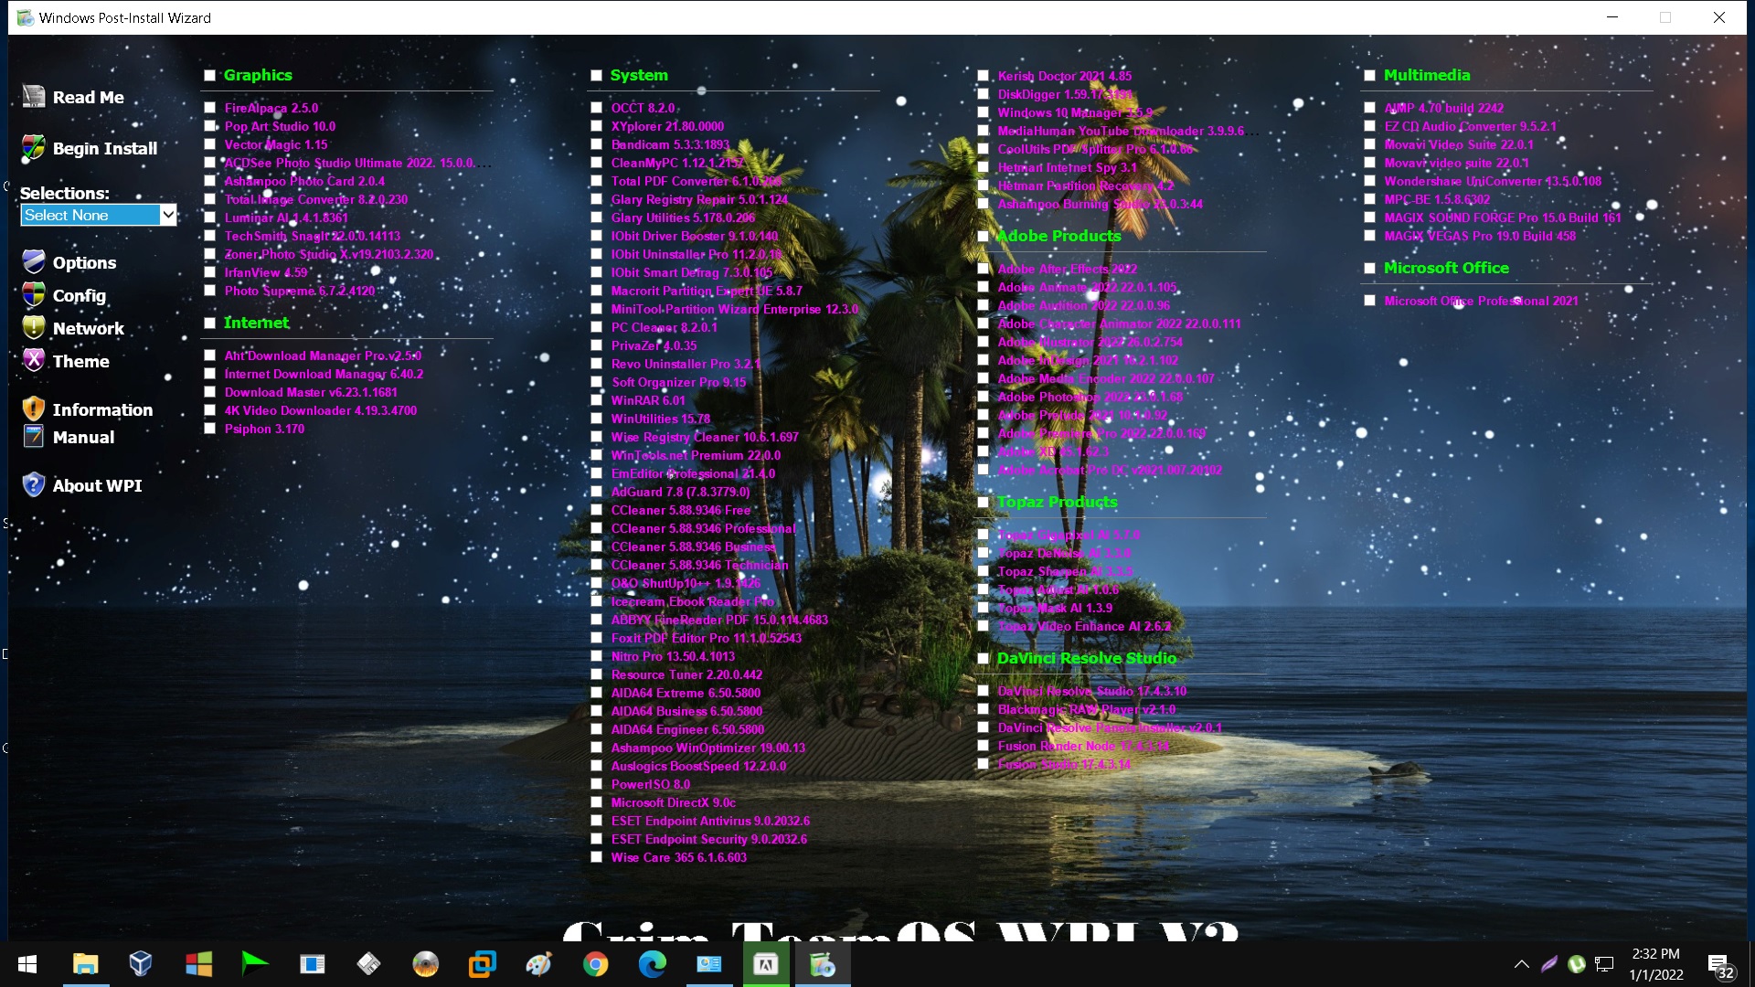Open the Network icon
This screenshot has height=987, width=1755.
[34, 328]
